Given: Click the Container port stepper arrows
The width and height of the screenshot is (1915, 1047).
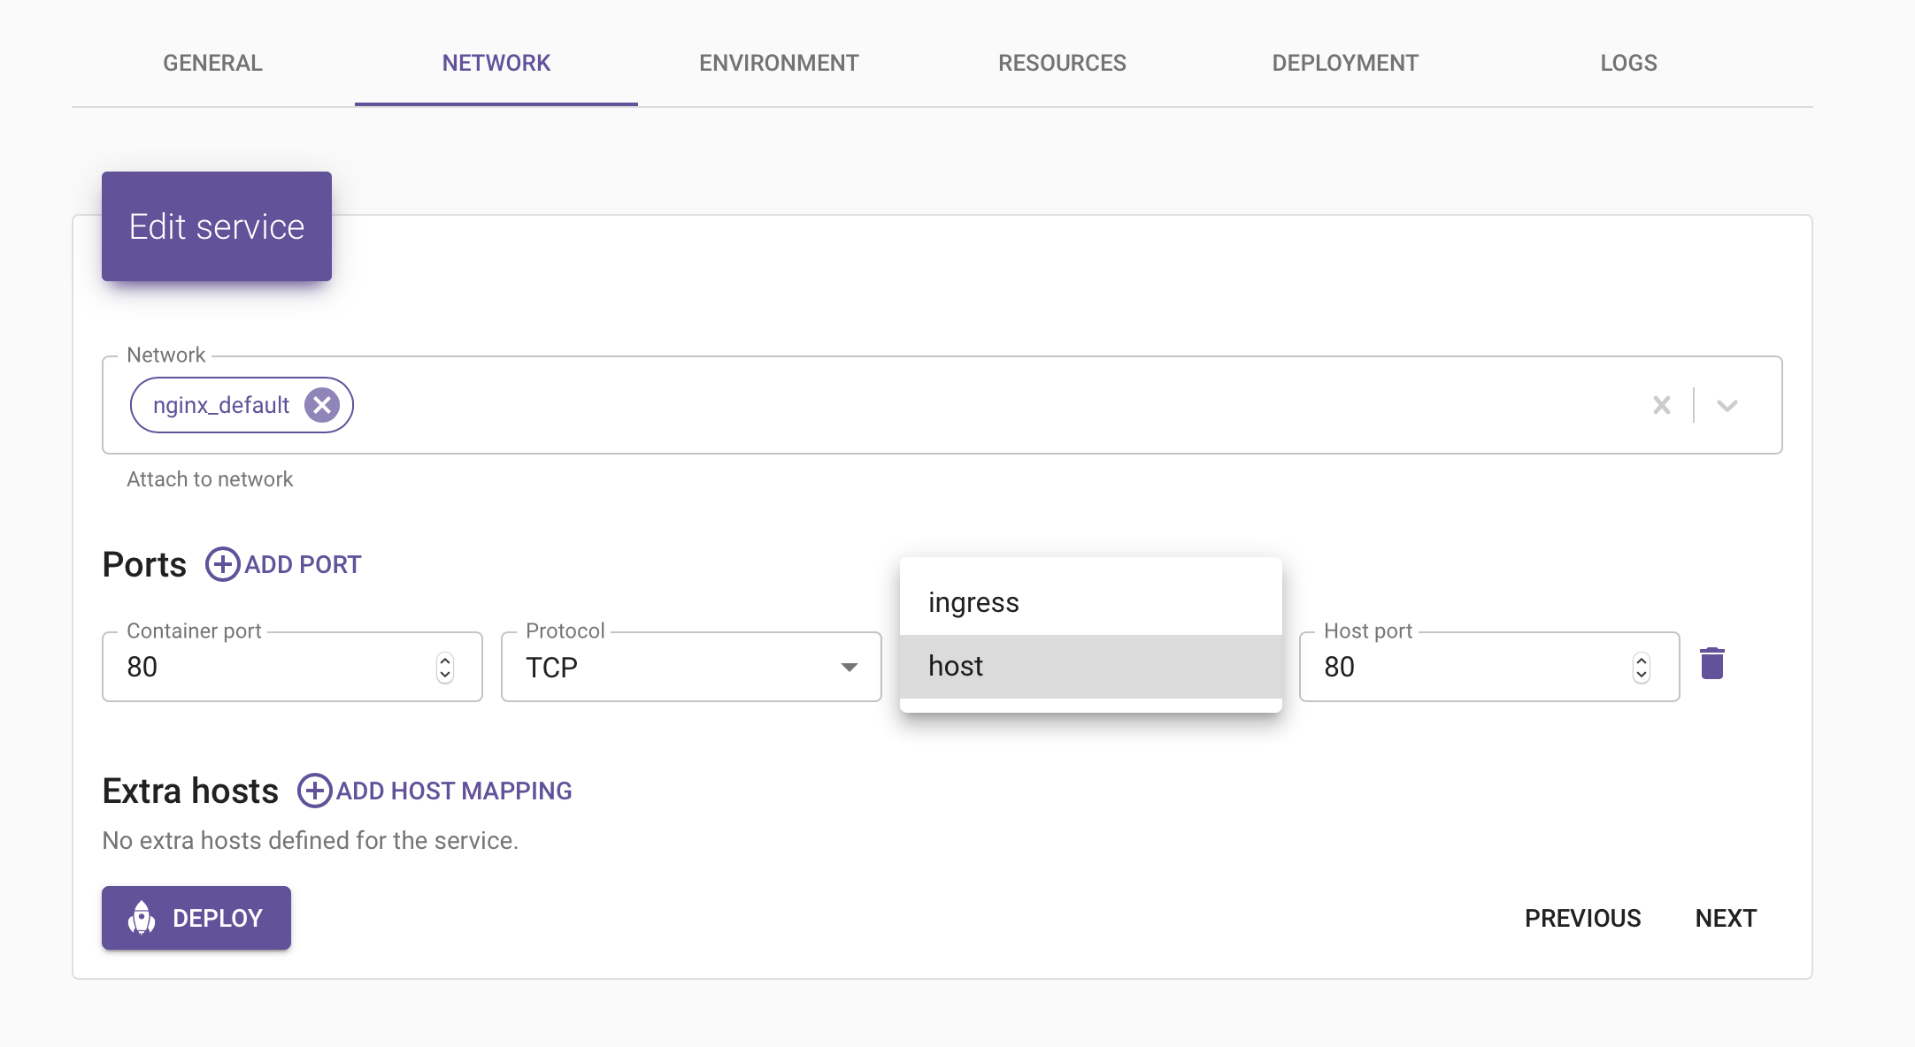Looking at the screenshot, I should 445,668.
